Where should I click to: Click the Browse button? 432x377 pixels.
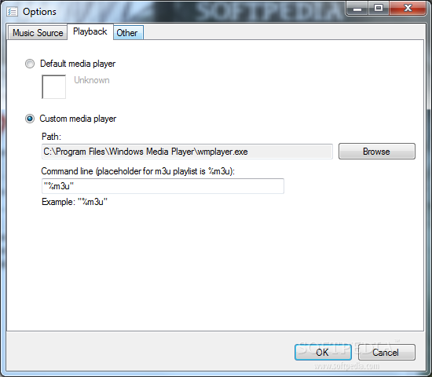click(x=376, y=152)
